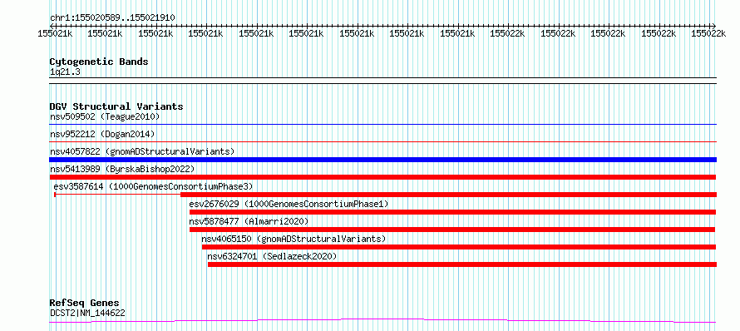This screenshot has width=740, height=331.
Task: Open the esv2676029 (1000GenomesConsortiumPhase1) label
Action: pos(289,204)
